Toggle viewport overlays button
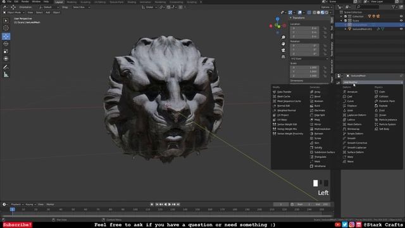Image resolution: width=405 pixels, height=228 pixels. click(299, 13)
